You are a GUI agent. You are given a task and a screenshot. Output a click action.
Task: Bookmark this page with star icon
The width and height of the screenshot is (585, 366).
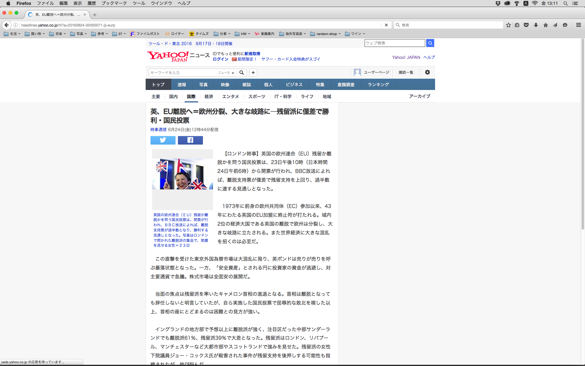click(x=508, y=25)
